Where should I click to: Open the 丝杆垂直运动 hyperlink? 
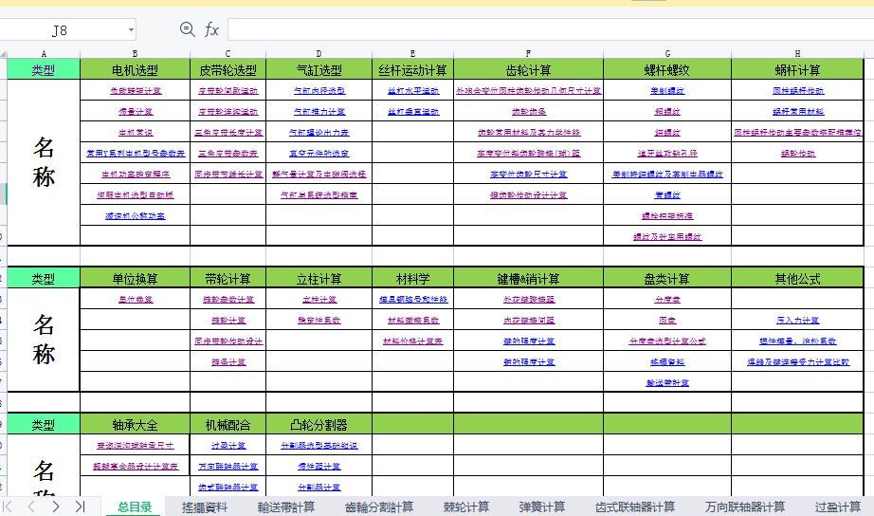pos(413,112)
